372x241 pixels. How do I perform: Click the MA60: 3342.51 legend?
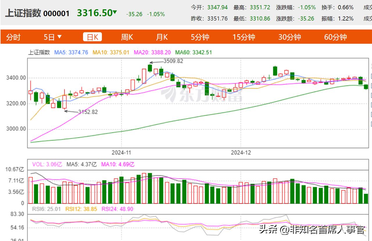(x=193, y=52)
